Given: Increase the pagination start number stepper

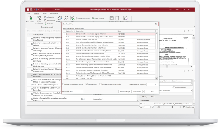Looking at the screenshot, I should click(157, 84).
